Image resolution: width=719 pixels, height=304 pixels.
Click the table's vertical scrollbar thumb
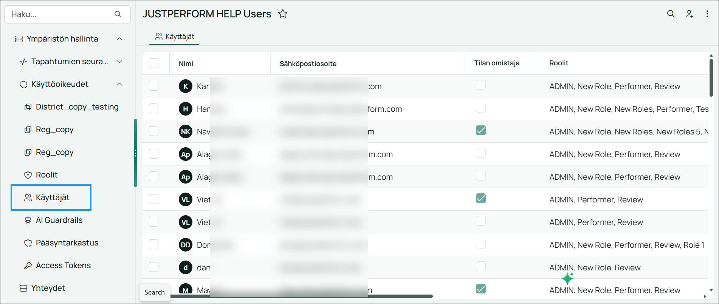point(711,77)
